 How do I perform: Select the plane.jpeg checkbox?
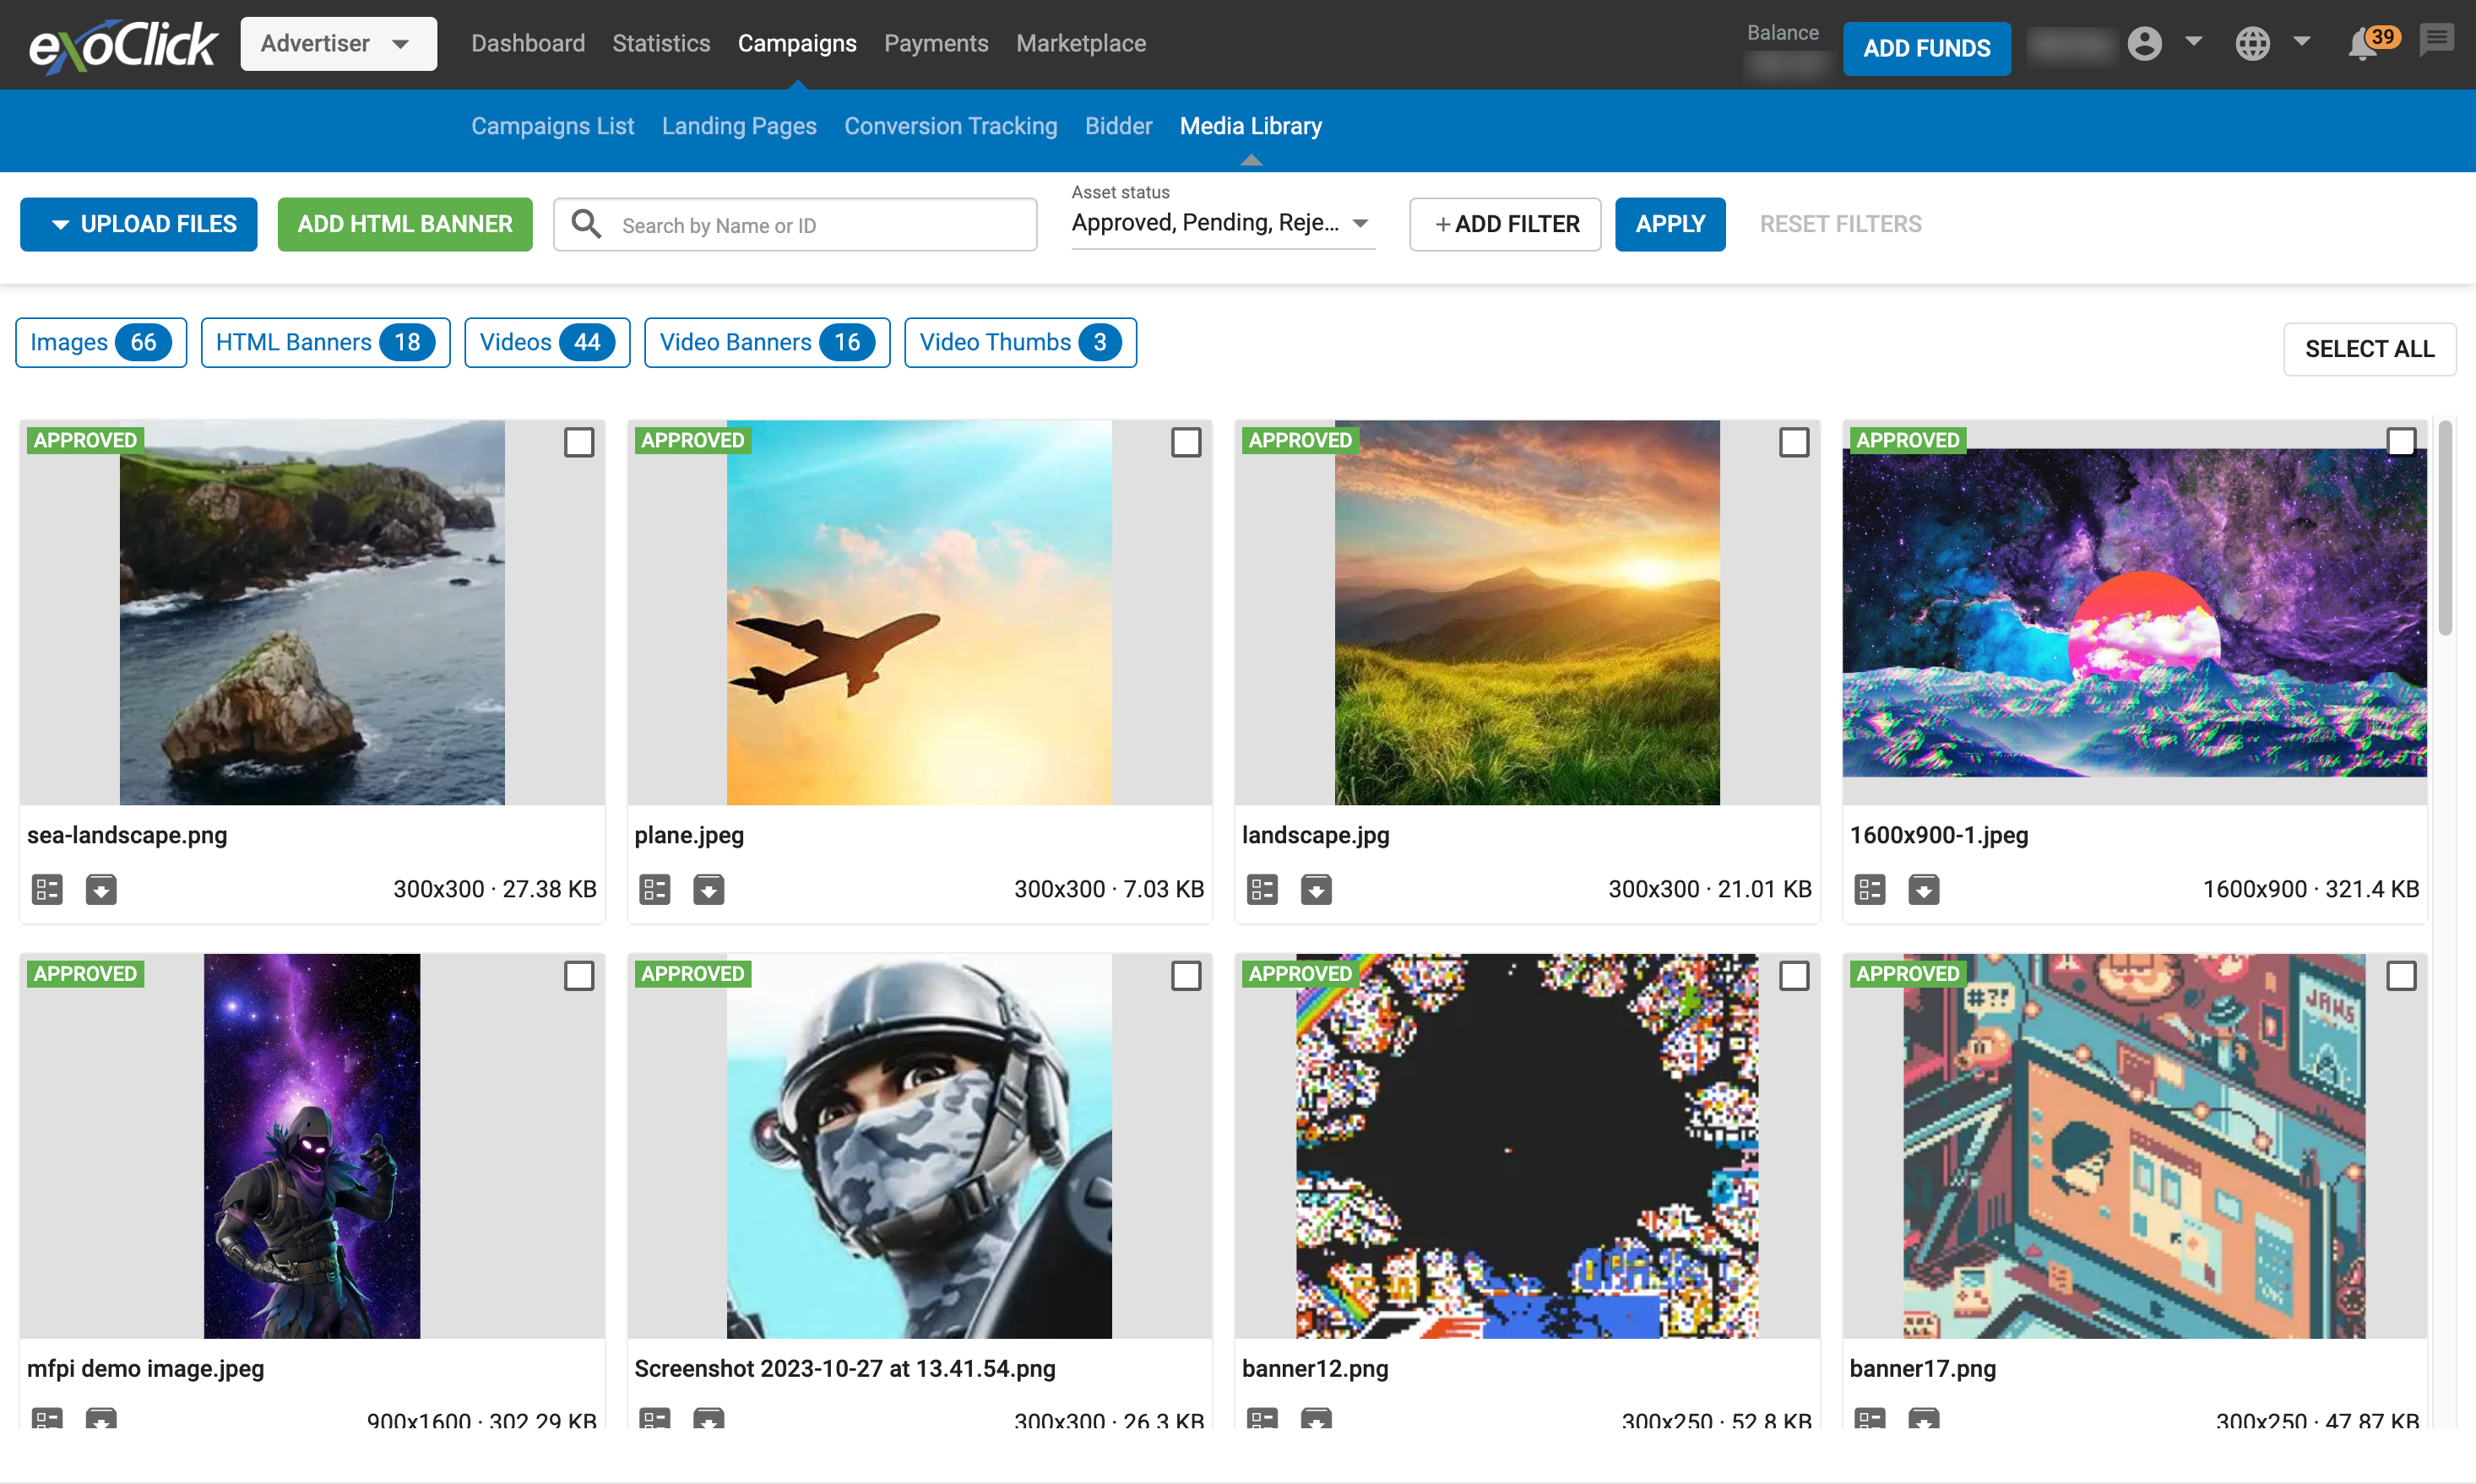(x=1186, y=442)
